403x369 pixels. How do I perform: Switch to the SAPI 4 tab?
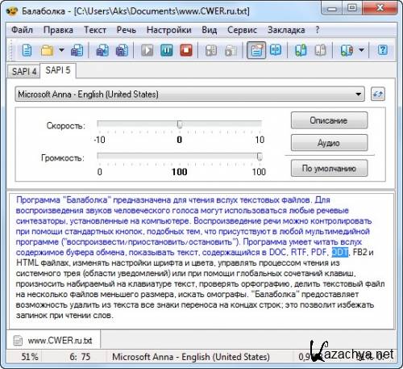[x=24, y=72]
